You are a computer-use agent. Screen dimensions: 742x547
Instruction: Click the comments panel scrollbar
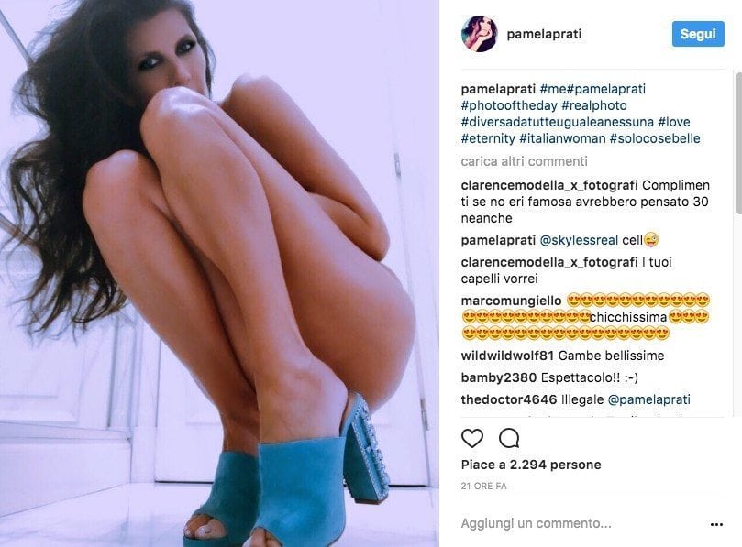(738, 143)
